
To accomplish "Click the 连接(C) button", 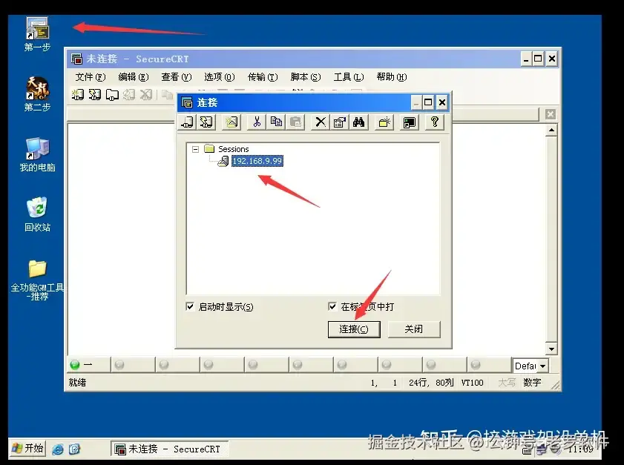I will pos(354,329).
